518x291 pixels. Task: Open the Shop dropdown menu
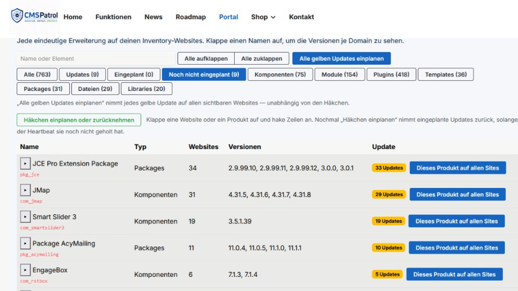[263, 17]
